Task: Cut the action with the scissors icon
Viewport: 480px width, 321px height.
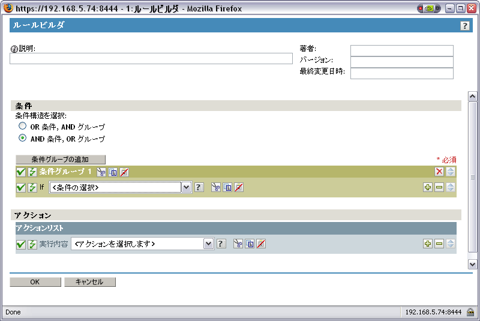Action: click(238, 244)
